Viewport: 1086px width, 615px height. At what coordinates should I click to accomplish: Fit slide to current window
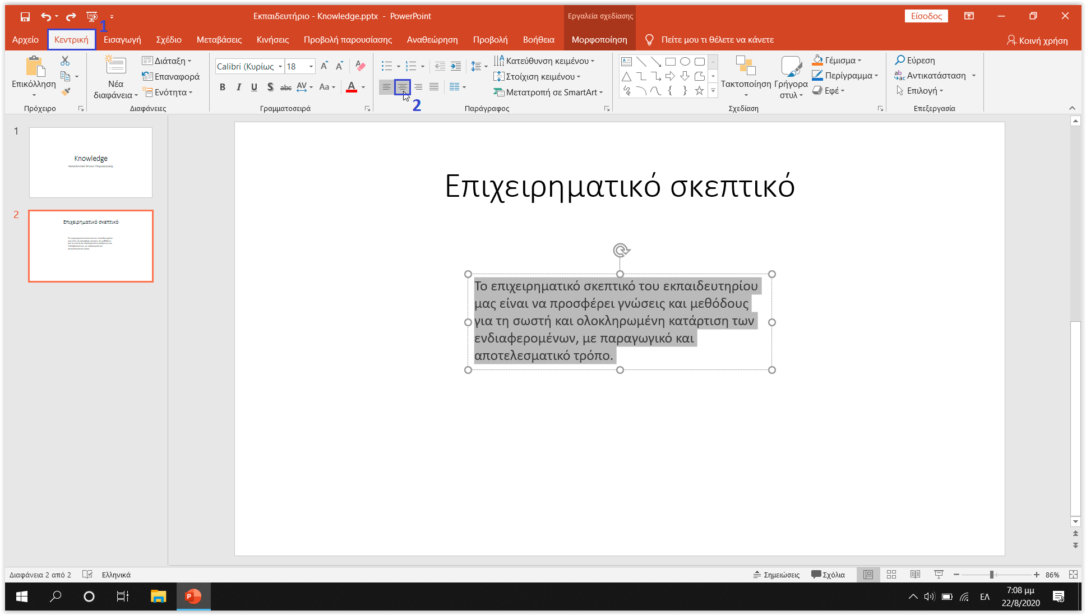coord(1073,575)
